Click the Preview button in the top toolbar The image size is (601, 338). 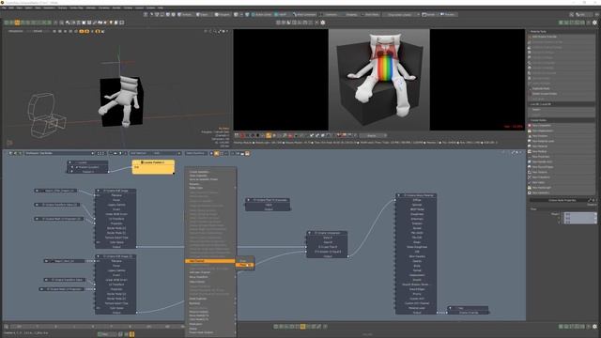coord(449,15)
